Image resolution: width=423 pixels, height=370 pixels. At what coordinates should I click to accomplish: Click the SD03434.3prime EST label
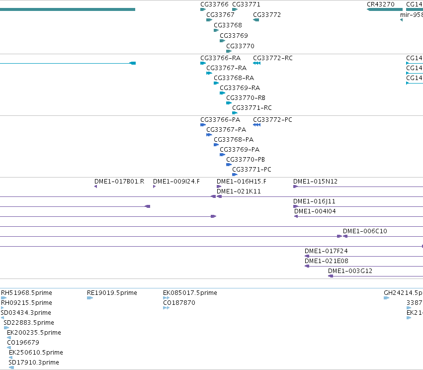pyautogui.click(x=26, y=313)
